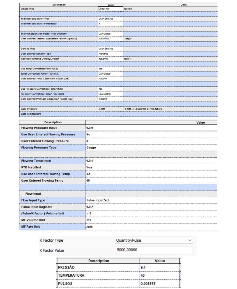The image size is (237, 289).
Task: Select the Flowing Pressure Type Gauge cell
Action: (x=151, y=148)
